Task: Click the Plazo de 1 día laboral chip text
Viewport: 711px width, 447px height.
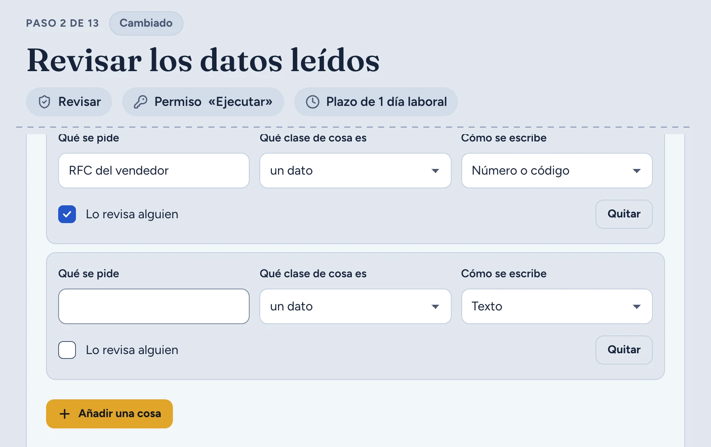Action: click(x=387, y=102)
